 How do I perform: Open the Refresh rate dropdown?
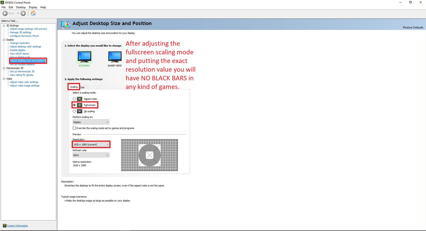pos(91,155)
